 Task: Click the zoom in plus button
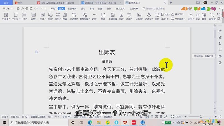[x=216, y=117]
